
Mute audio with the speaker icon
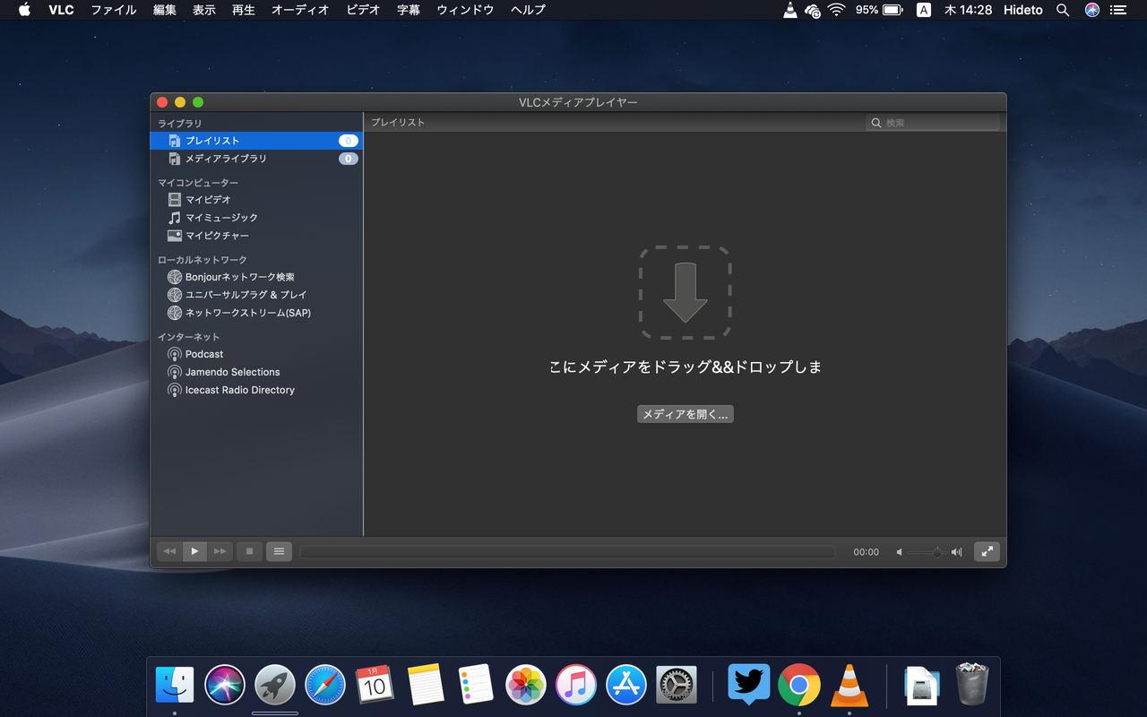coord(899,552)
